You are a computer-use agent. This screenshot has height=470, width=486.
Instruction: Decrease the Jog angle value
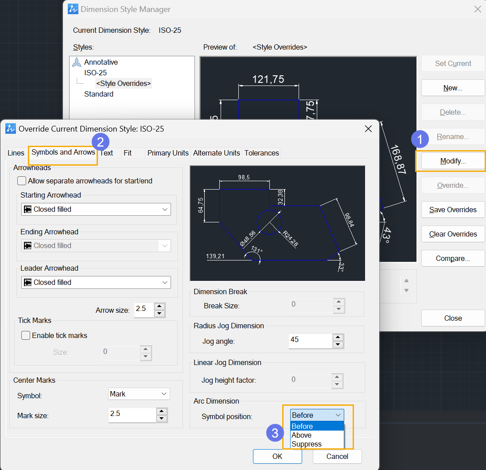338,345
